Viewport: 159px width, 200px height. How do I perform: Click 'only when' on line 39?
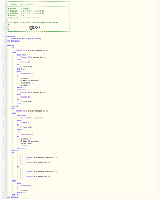pos(21,90)
